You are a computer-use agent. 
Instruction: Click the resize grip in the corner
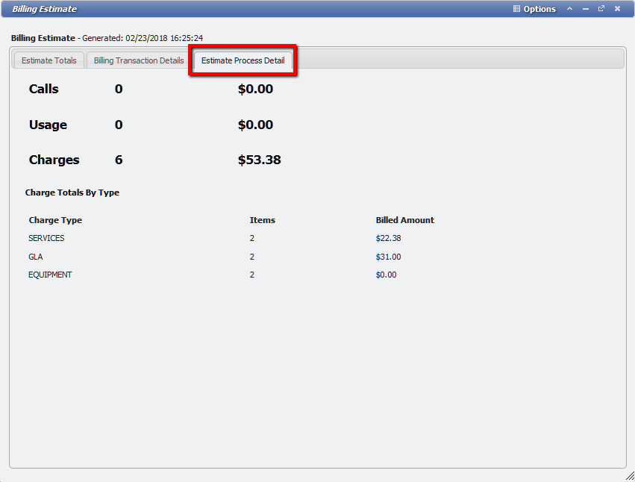point(629,477)
